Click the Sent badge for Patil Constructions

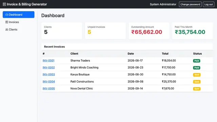[197, 82]
